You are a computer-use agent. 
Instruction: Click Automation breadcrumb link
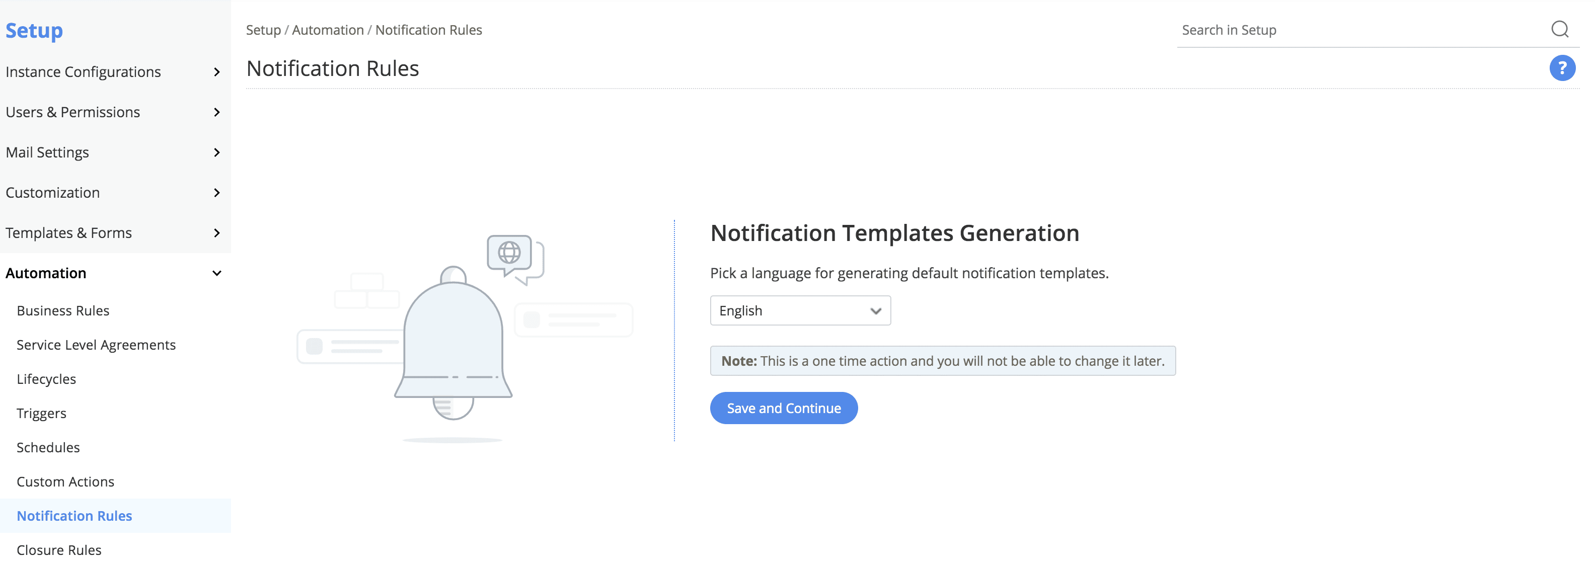pos(328,30)
